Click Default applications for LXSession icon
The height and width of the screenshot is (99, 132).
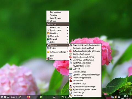[71, 51]
